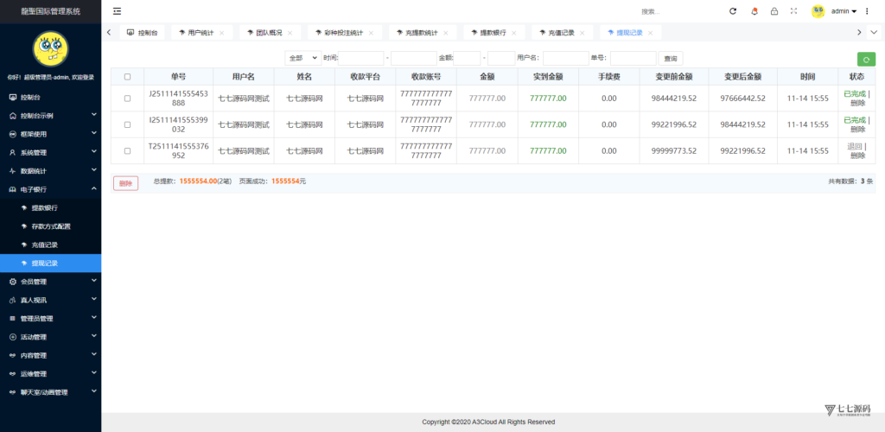The image size is (885, 432).
Task: Check the select-all checkbox in table header
Action: [127, 76]
